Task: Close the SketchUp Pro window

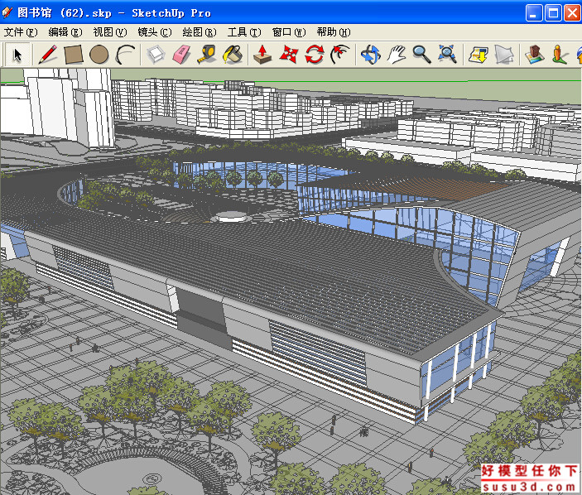Action: coord(572,13)
